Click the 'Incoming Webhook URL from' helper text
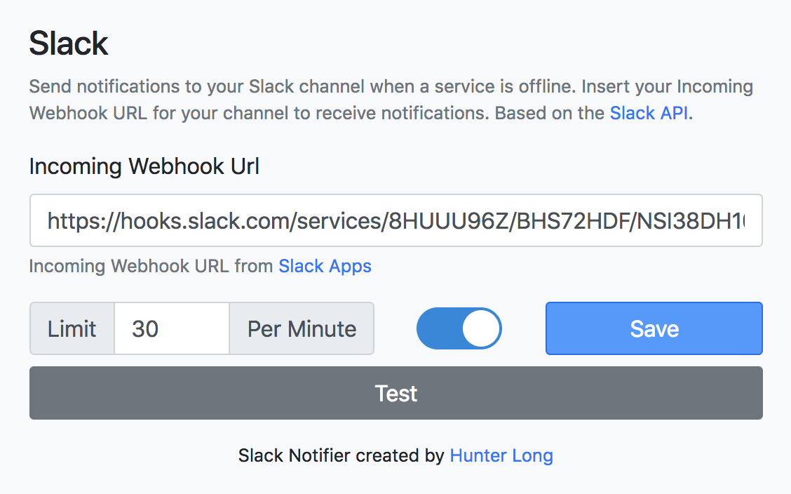 click(x=151, y=266)
